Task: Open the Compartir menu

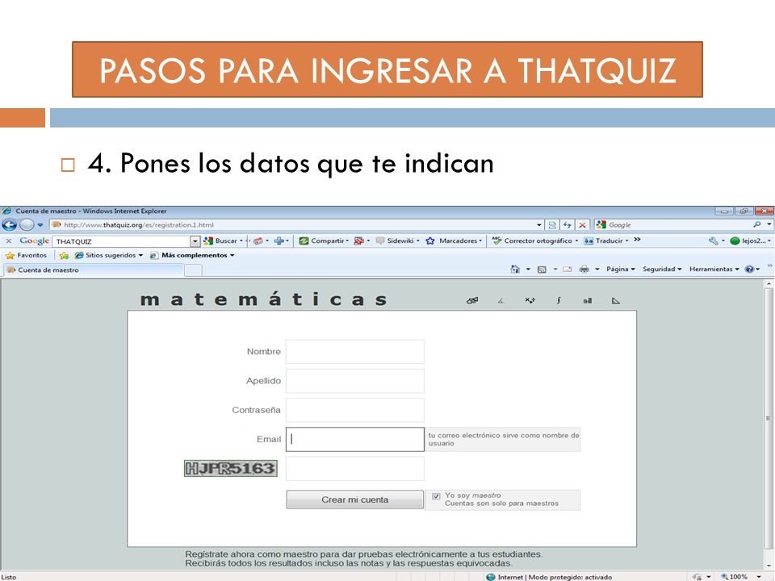Action: 324,240
